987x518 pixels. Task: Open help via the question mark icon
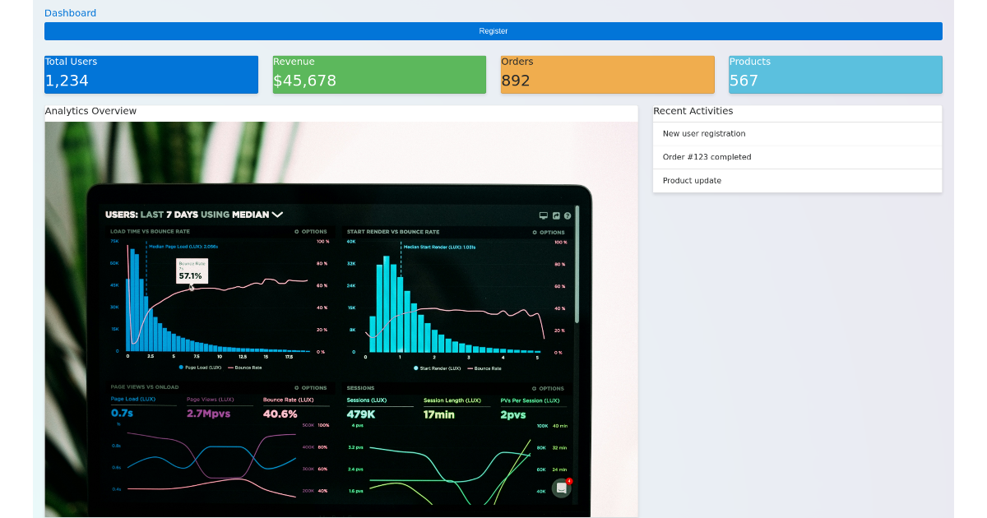[x=567, y=215]
